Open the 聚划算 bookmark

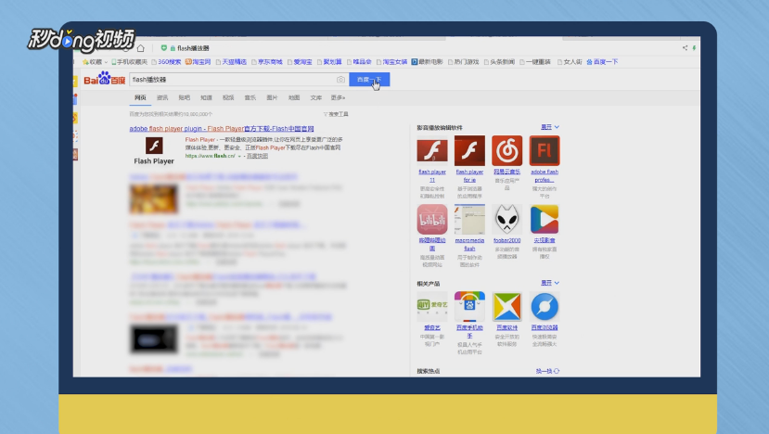(329, 62)
